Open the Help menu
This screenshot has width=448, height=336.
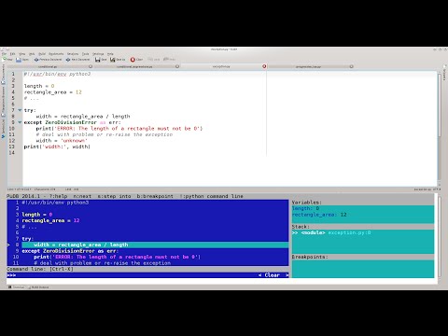pos(110,54)
